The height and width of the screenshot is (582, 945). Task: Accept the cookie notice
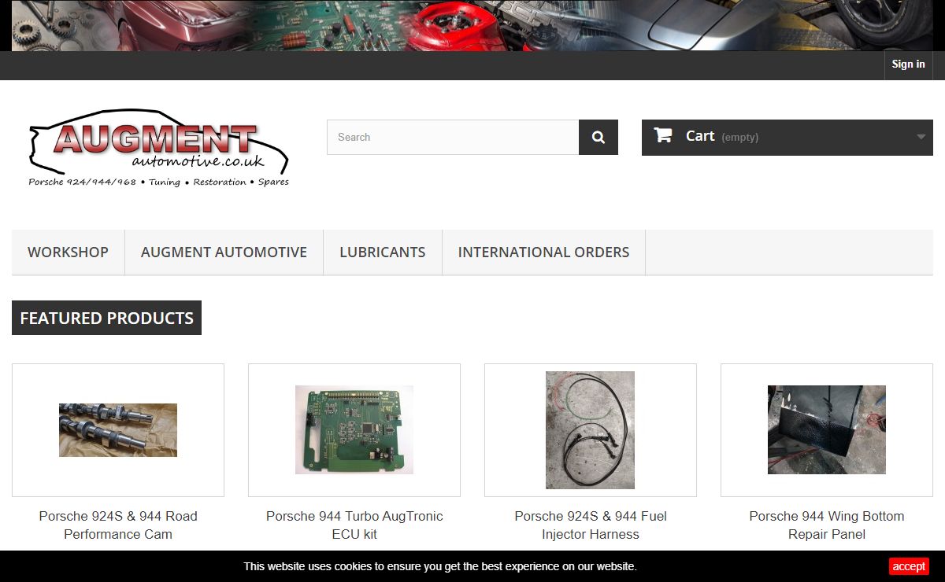click(x=909, y=566)
